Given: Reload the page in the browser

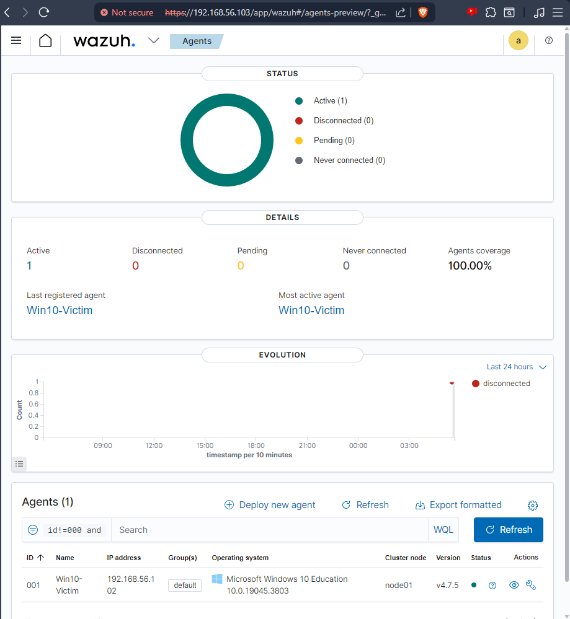Looking at the screenshot, I should (x=44, y=12).
